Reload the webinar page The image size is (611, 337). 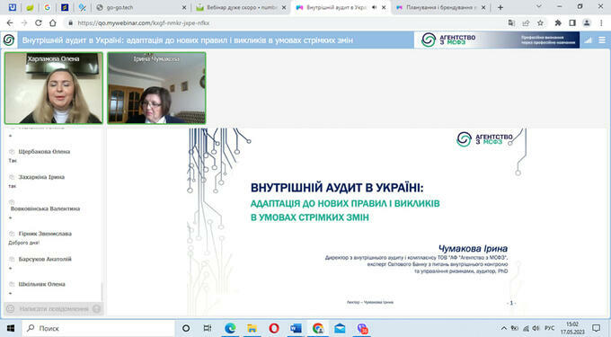point(38,23)
